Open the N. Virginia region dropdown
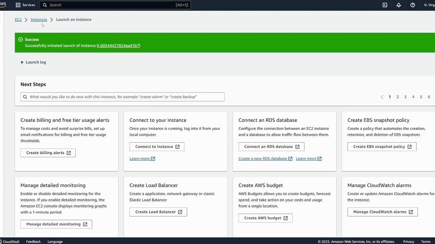This screenshot has height=244, width=435. 429,5
